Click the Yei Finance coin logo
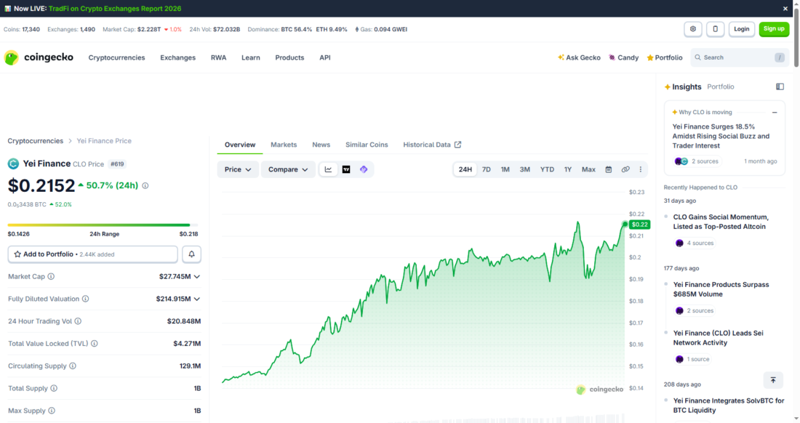Viewport: 800px width, 423px height. click(13, 164)
